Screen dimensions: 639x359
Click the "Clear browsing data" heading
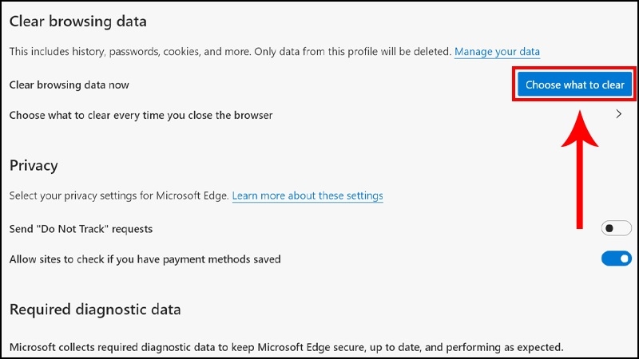[77, 22]
